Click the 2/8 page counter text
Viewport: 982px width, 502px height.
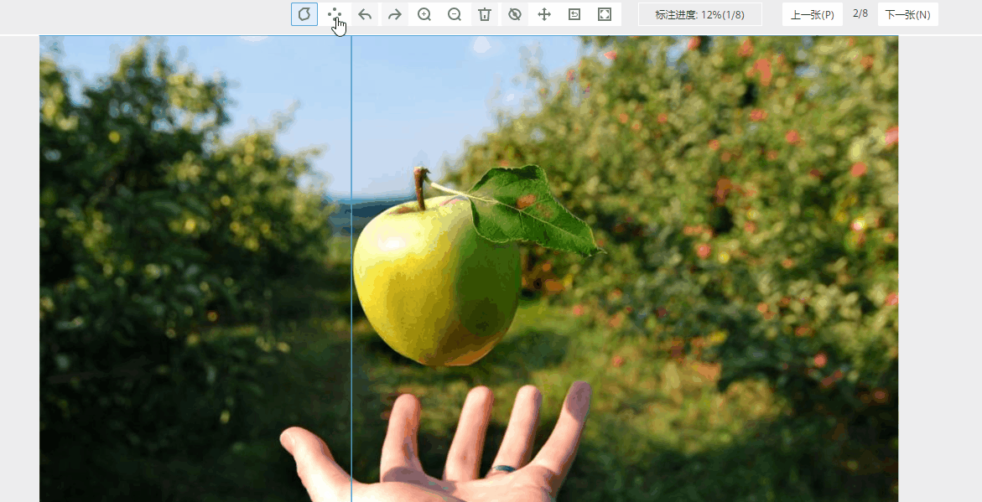point(860,13)
